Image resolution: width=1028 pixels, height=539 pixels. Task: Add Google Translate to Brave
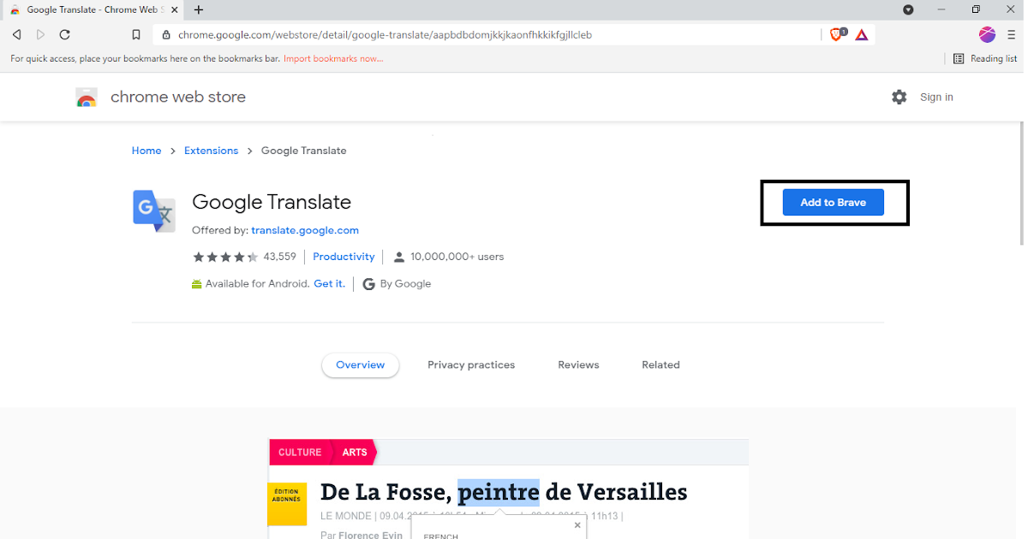(833, 202)
